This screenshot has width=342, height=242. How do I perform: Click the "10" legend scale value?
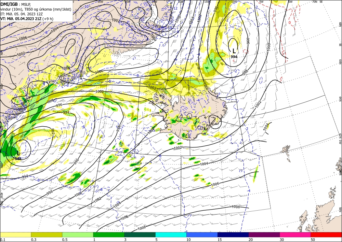coord(188,240)
